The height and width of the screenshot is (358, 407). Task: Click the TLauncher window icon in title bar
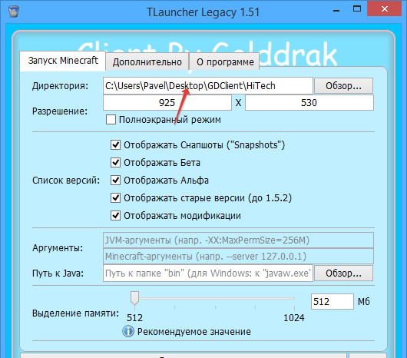pos(14,12)
